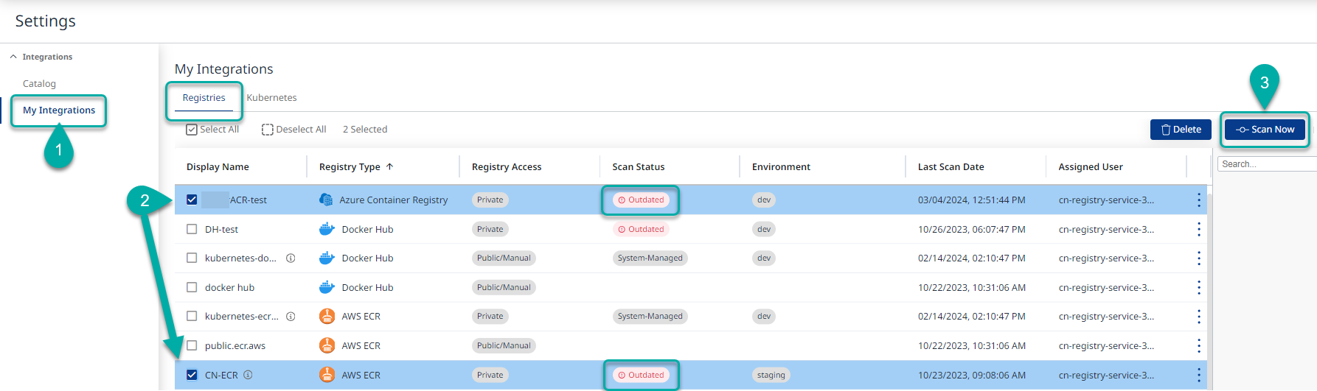
Task: Open the actions menu for DH-test row
Action: pyautogui.click(x=1198, y=229)
